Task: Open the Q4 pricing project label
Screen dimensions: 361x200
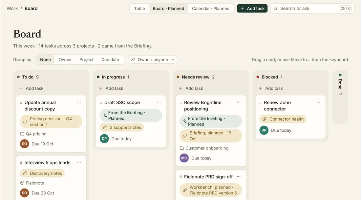Action: tap(33, 134)
